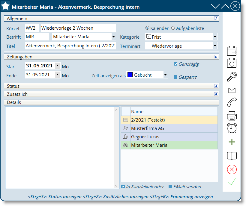
Task: Click the calendar forward arrow icon
Action: (x=232, y=51)
